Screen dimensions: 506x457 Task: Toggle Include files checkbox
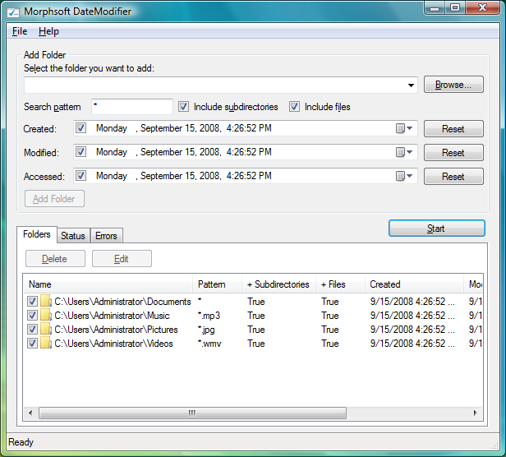(294, 107)
